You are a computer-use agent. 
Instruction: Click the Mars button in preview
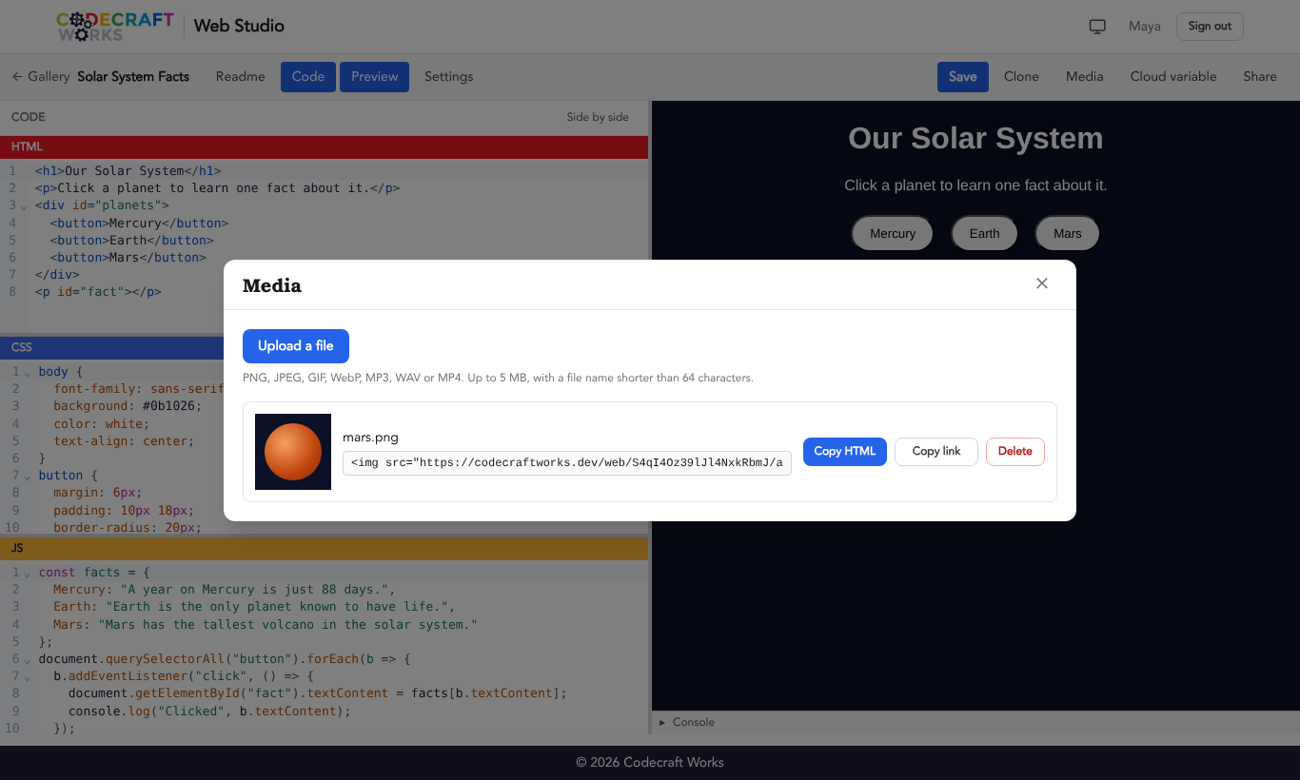click(x=1068, y=233)
